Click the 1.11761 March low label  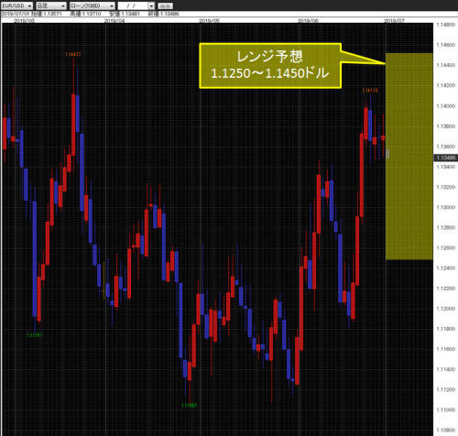click(34, 335)
